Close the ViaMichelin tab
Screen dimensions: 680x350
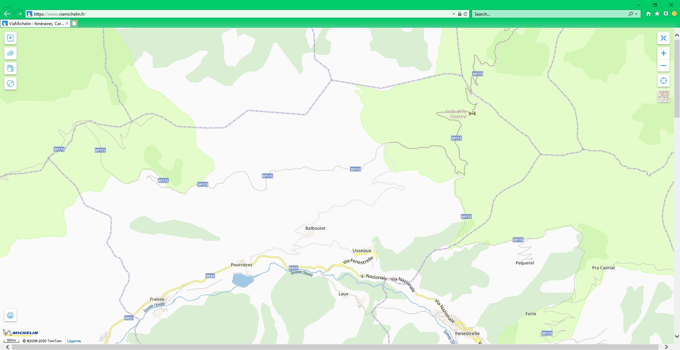67,24
